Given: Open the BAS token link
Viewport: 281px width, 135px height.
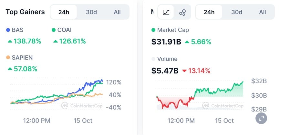Looking at the screenshot, I should pyautogui.click(x=17, y=30).
